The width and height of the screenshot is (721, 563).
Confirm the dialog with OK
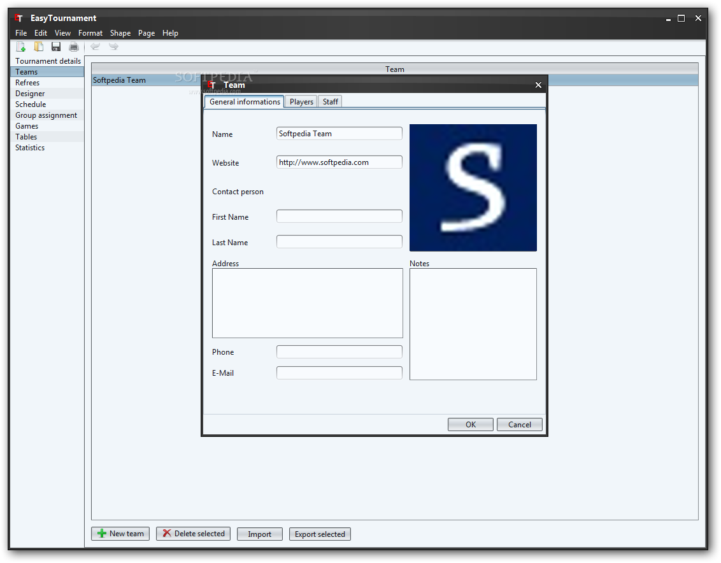point(471,425)
